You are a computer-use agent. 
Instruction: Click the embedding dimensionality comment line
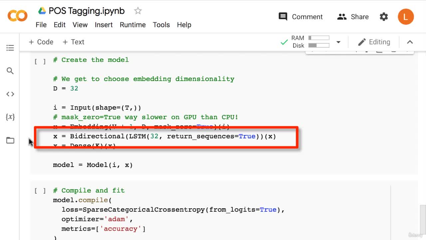click(x=143, y=79)
